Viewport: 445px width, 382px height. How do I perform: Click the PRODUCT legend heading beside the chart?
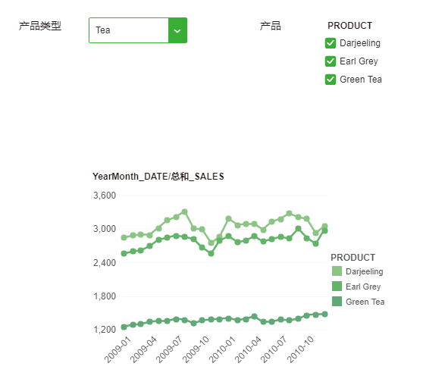coord(353,258)
